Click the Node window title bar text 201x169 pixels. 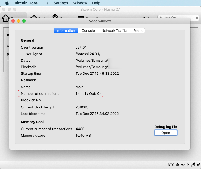pyautogui.click(x=100, y=21)
